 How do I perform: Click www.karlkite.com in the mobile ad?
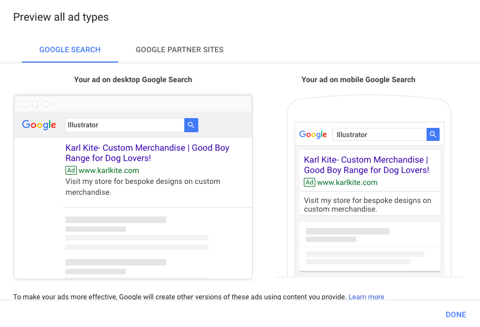click(347, 182)
